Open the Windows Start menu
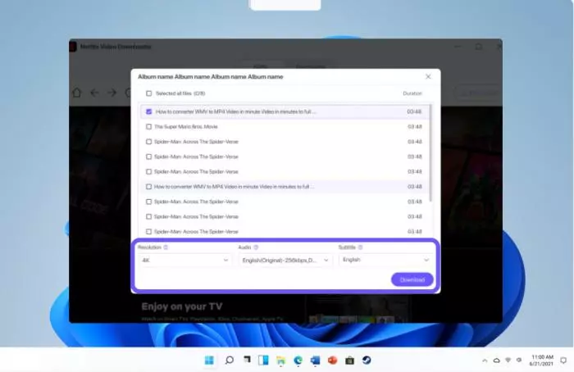This screenshot has width=574, height=372. coord(209,361)
